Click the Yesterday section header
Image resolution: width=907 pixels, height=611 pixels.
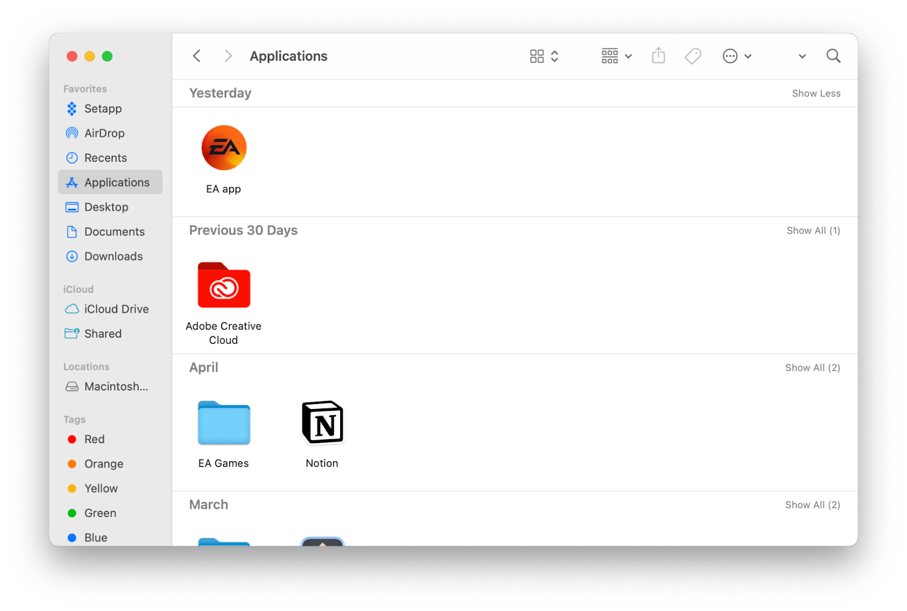click(x=220, y=93)
